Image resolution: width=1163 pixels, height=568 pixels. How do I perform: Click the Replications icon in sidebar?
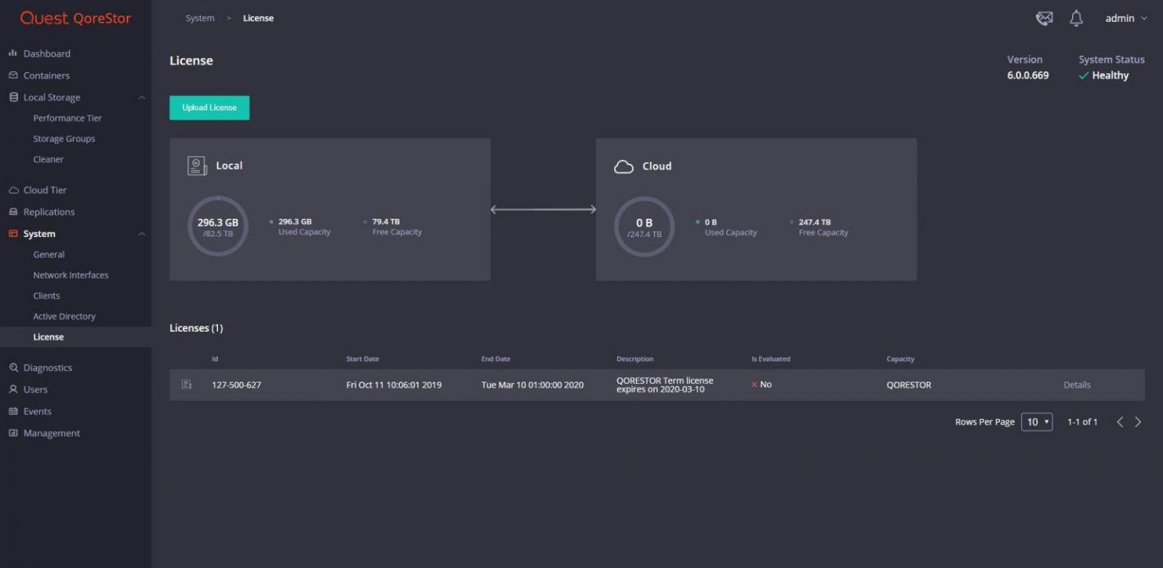click(x=13, y=212)
